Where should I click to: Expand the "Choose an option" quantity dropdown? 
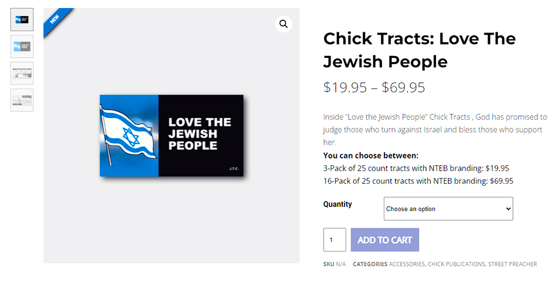point(448,209)
